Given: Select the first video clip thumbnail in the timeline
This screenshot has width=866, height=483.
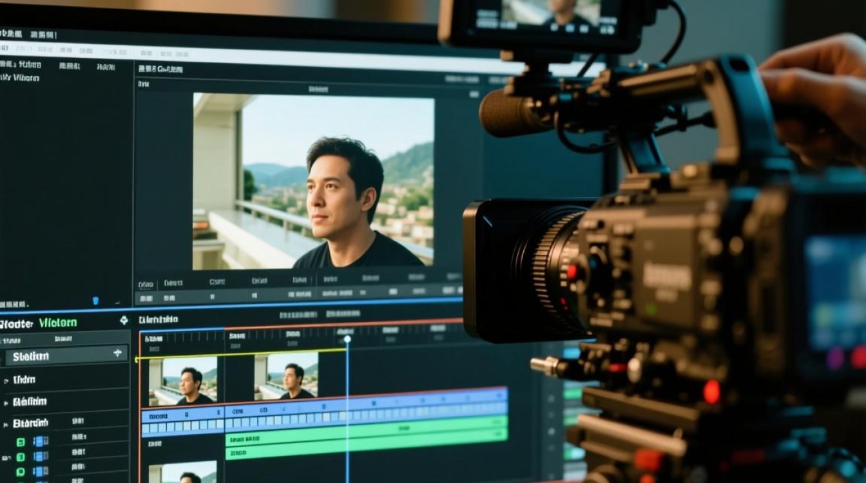Looking at the screenshot, I should [183, 381].
